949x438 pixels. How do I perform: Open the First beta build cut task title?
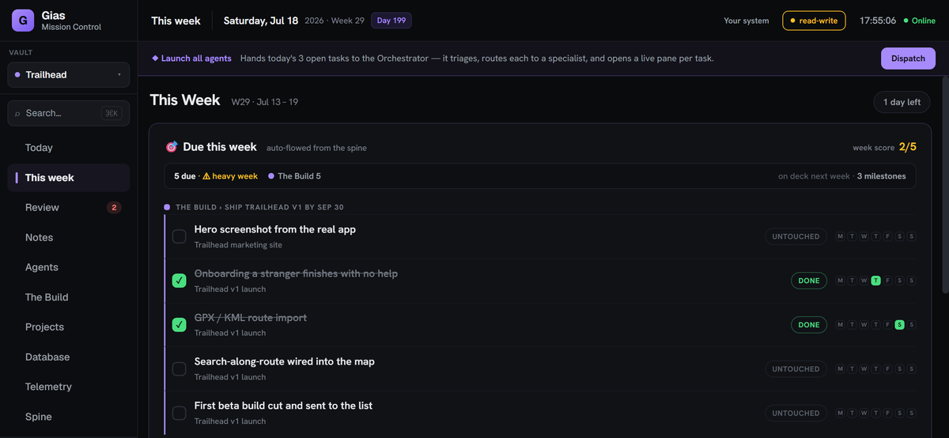pyautogui.click(x=283, y=406)
